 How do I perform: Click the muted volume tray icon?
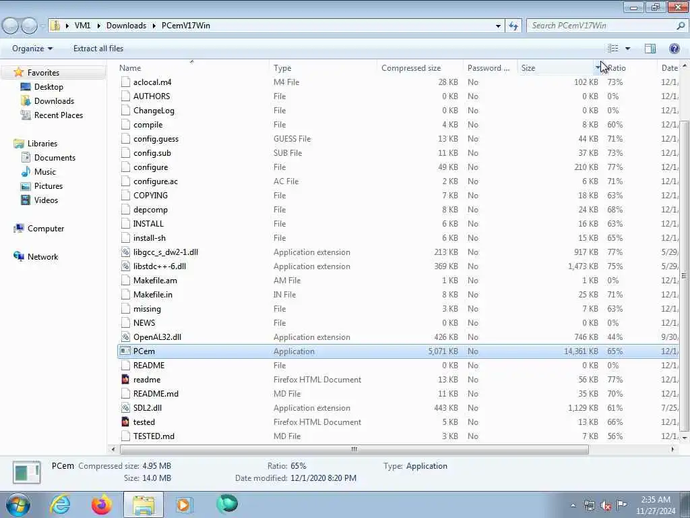tap(606, 505)
